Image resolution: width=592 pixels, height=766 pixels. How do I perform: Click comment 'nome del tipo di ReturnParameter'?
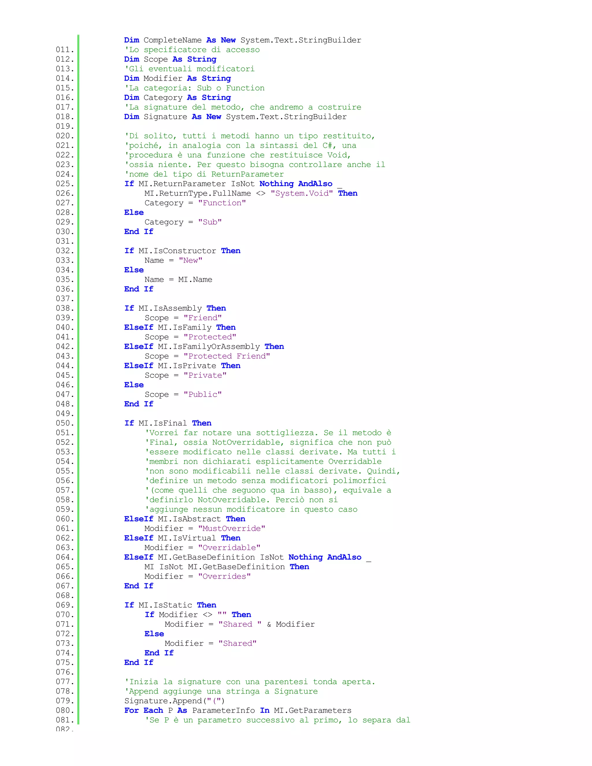click(204, 174)
